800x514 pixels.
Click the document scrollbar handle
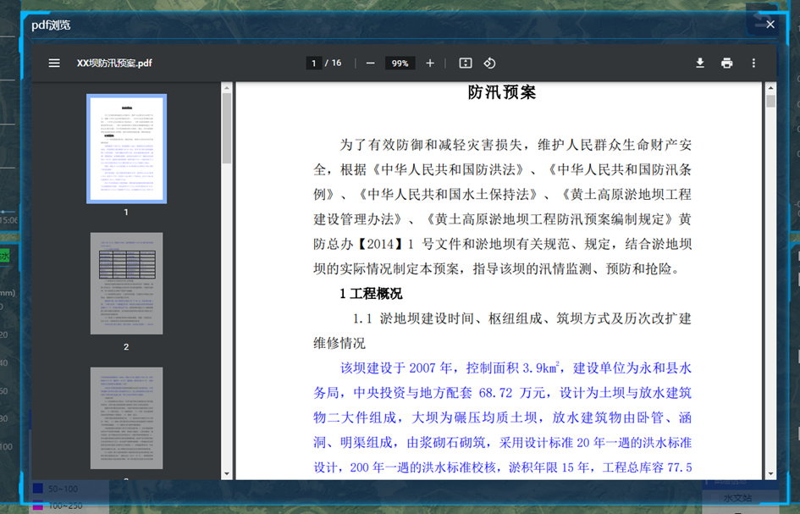pos(771,101)
